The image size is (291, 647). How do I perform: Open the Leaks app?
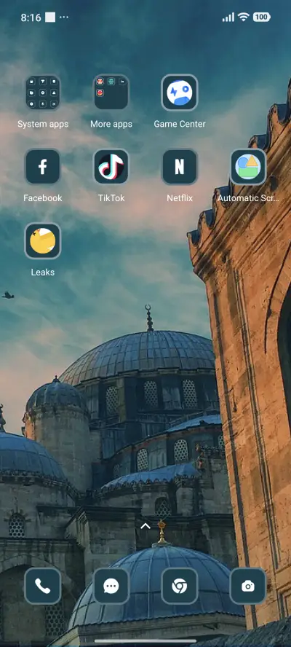click(x=43, y=241)
